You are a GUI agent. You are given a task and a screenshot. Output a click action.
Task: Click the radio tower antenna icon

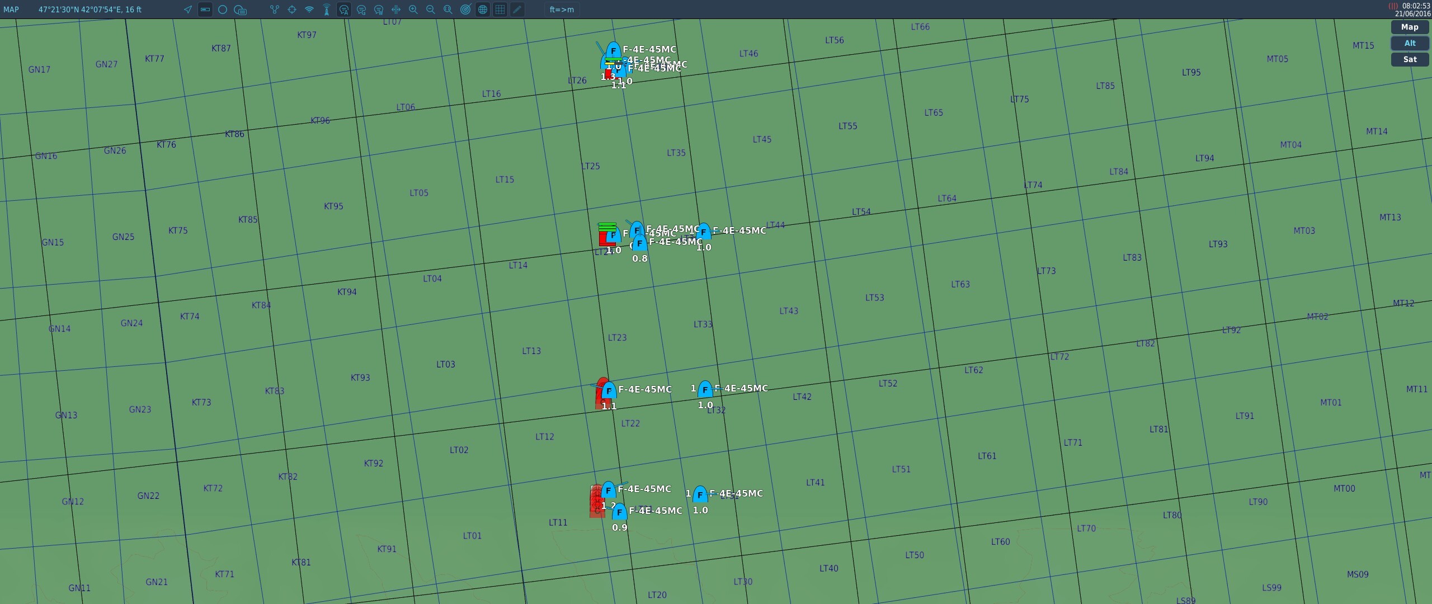point(327,10)
